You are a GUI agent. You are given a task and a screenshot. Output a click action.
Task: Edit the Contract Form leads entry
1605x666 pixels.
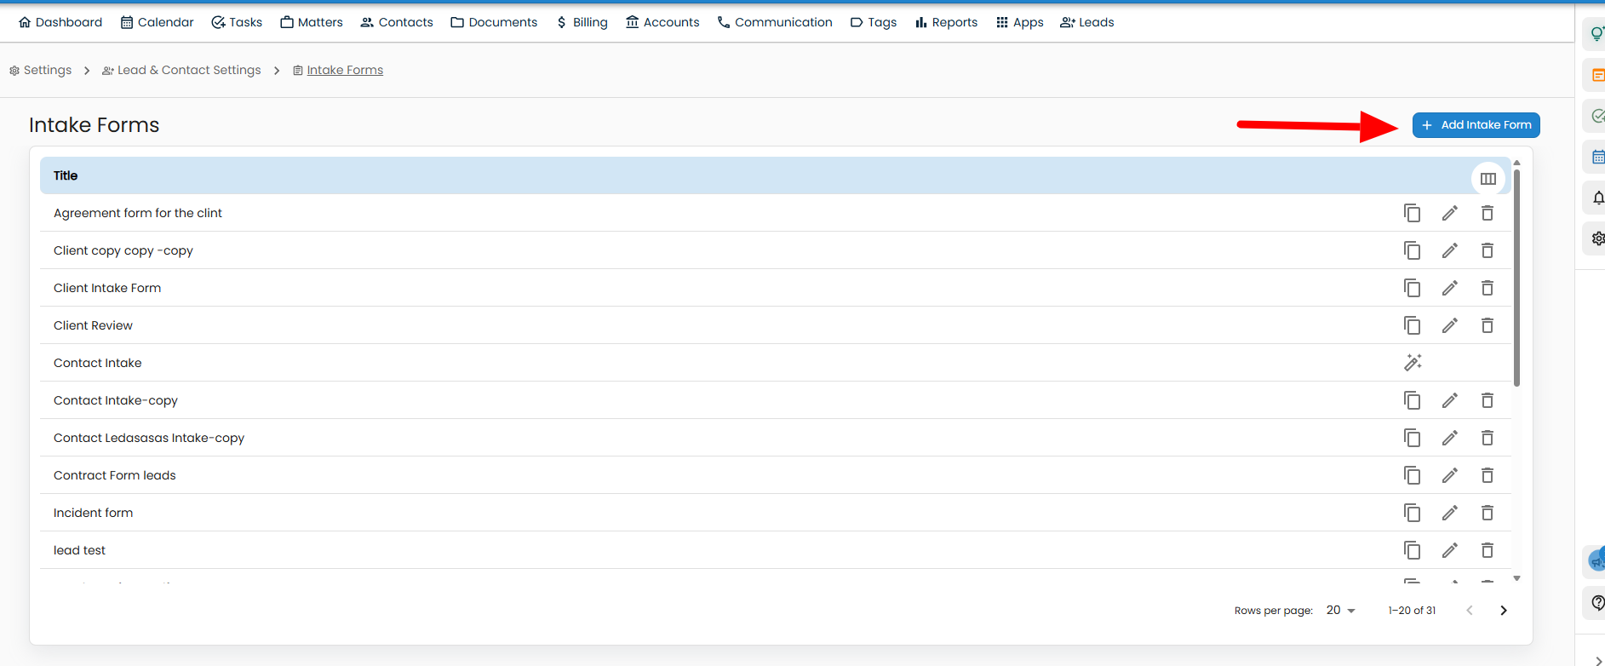pyautogui.click(x=1449, y=475)
